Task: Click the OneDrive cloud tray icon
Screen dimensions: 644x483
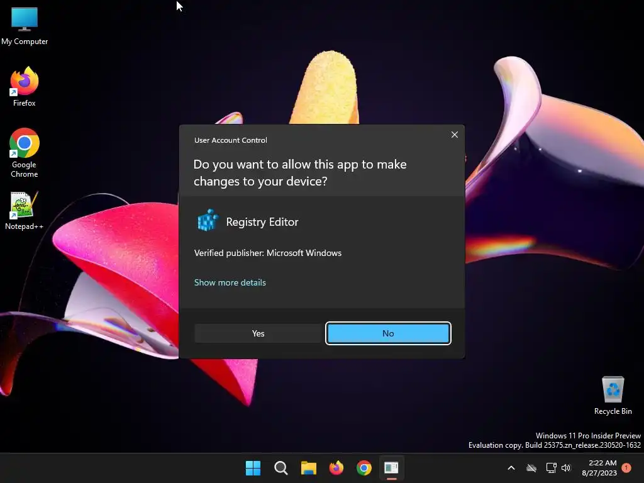Action: pyautogui.click(x=531, y=468)
